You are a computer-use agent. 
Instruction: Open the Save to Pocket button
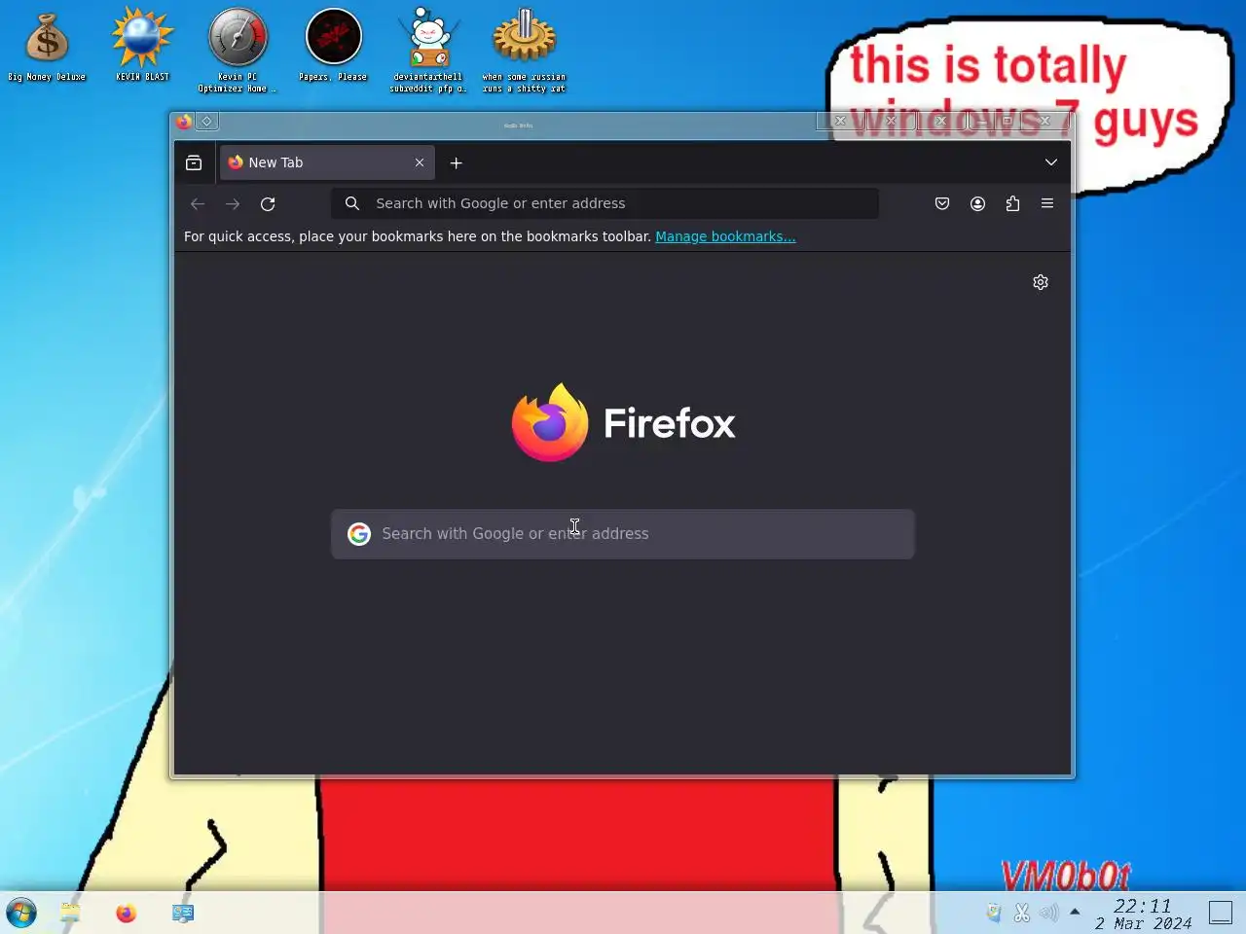(x=942, y=203)
